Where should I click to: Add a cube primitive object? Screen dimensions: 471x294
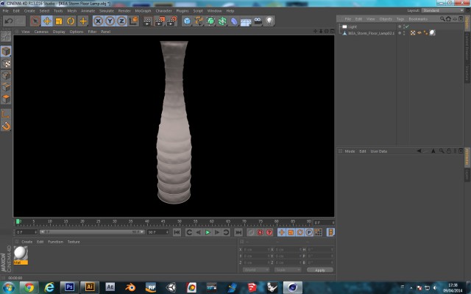coord(187,21)
